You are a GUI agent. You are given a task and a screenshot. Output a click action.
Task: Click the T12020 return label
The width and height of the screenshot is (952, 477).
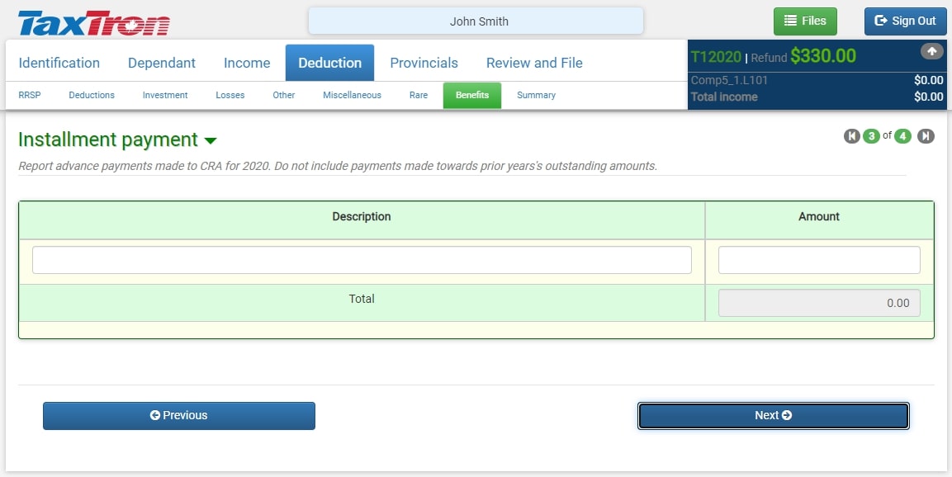click(x=716, y=57)
